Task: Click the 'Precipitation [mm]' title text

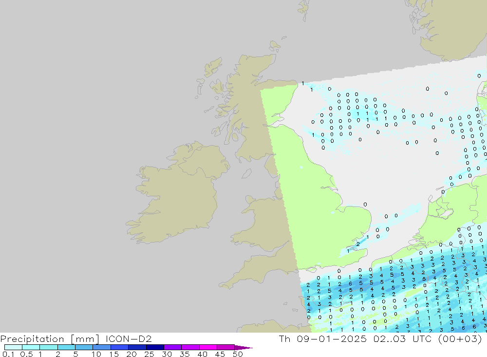Action: tap(50, 339)
